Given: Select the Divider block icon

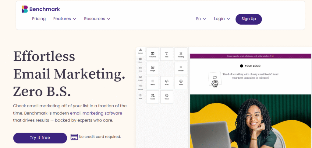Looking at the screenshot, I should click(181, 68).
